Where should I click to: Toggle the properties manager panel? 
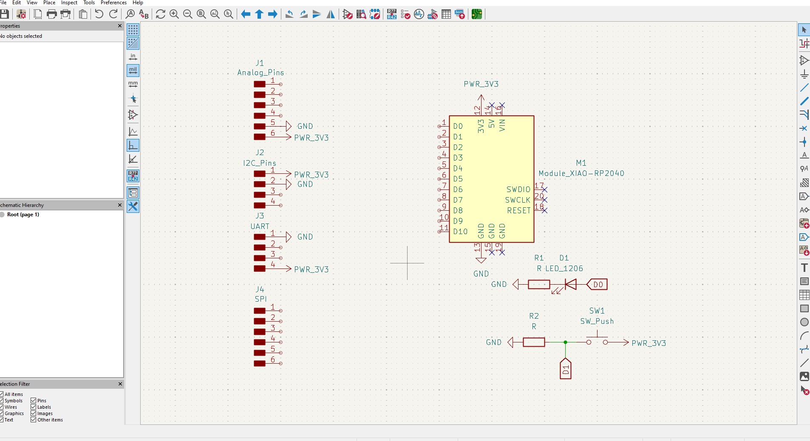coord(133,206)
